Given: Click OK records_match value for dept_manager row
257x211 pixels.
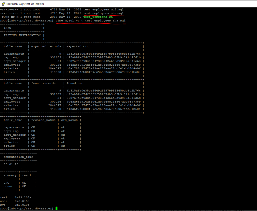Looking at the screenshot, I should tap(33, 135).
